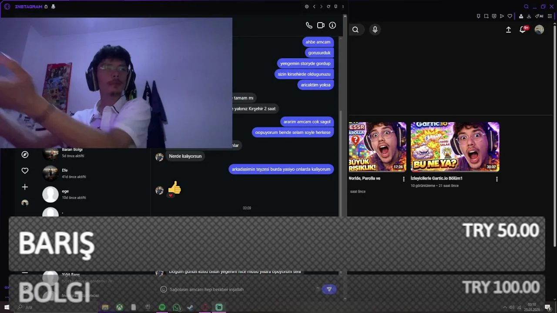Screen dimensions: 557x313
Task: Open the browser AI button
Action: click(539, 16)
